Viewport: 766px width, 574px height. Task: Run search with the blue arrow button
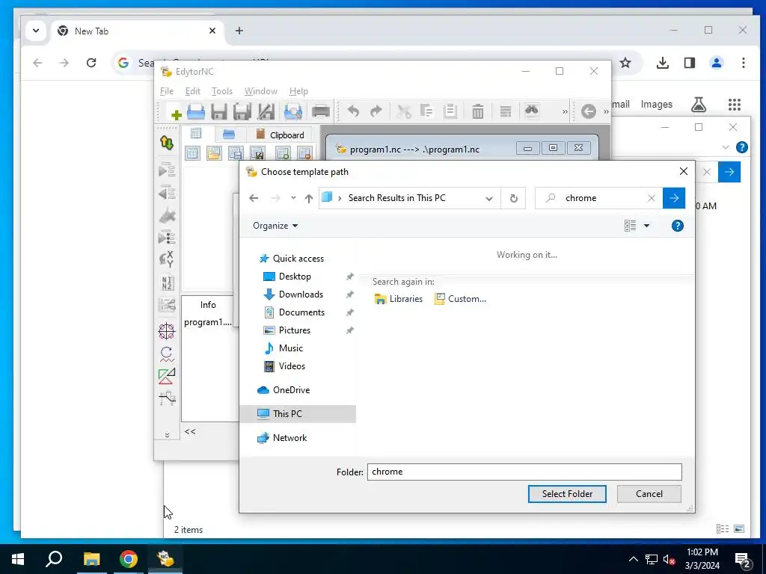click(x=674, y=198)
